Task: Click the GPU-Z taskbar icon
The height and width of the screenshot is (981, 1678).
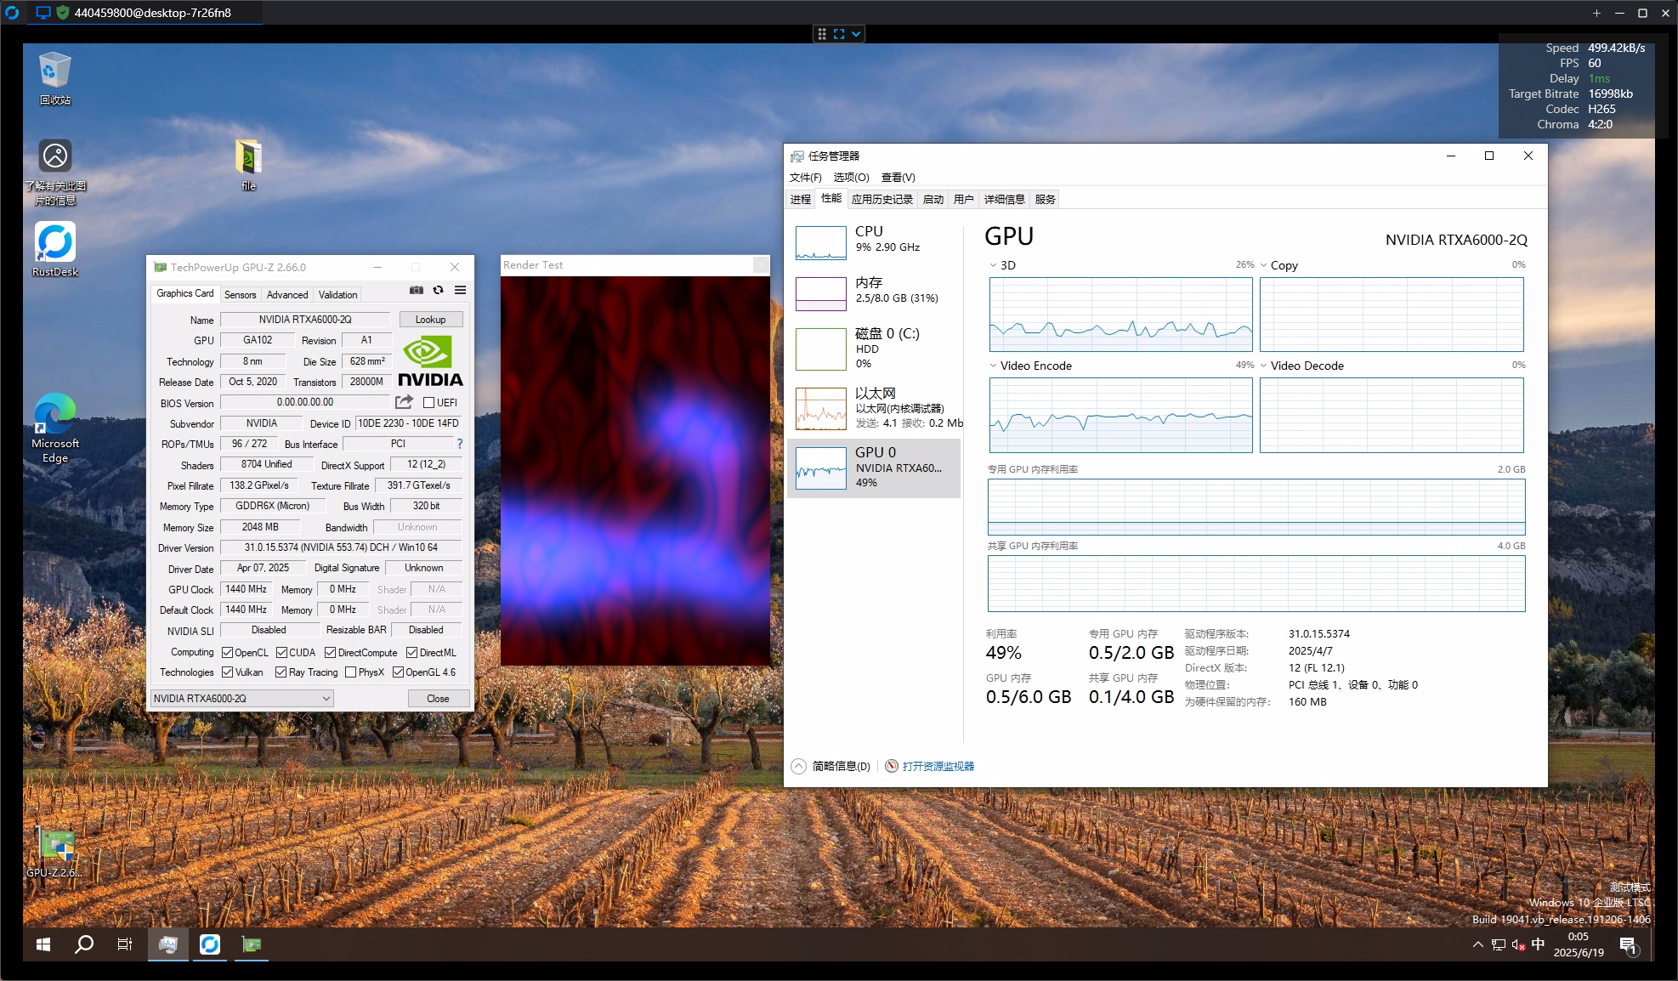Action: pos(252,944)
